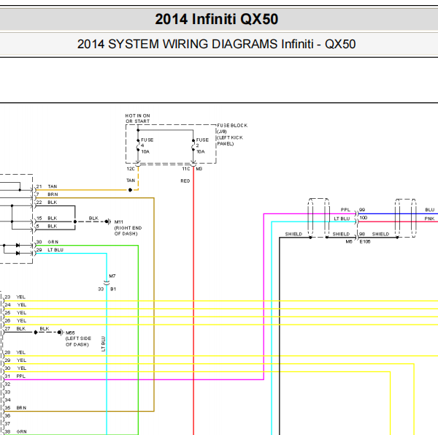
Task: Click the ground symbol beside M11
Action: click(x=108, y=222)
